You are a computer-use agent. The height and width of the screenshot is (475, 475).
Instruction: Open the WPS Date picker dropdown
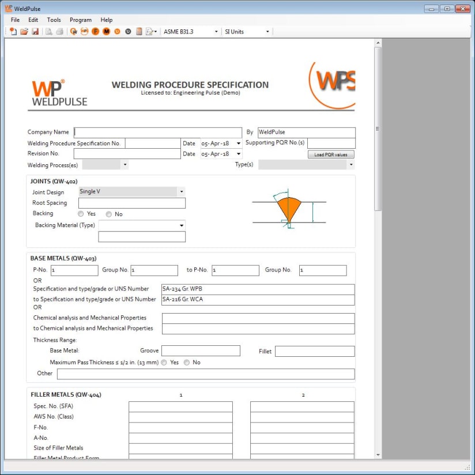239,144
